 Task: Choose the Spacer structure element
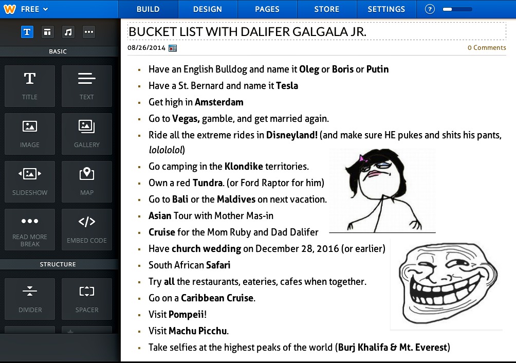coord(87,299)
